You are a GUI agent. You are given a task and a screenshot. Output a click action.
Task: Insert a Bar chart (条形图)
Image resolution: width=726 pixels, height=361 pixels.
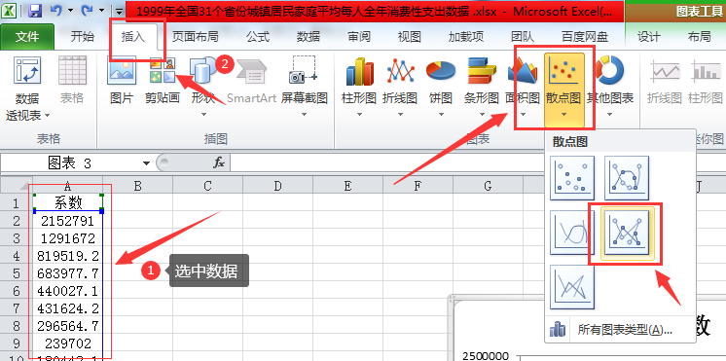(481, 86)
